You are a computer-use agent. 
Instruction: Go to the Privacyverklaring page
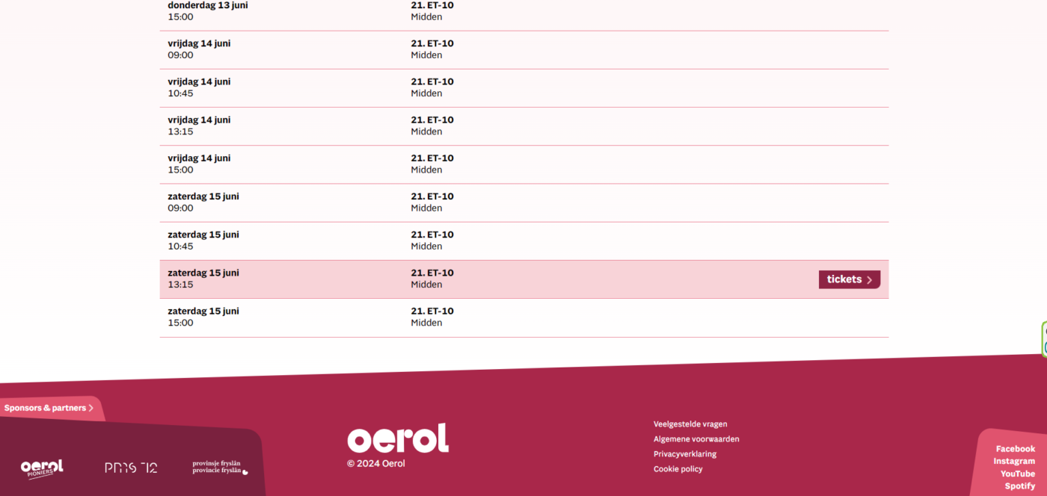click(x=685, y=454)
